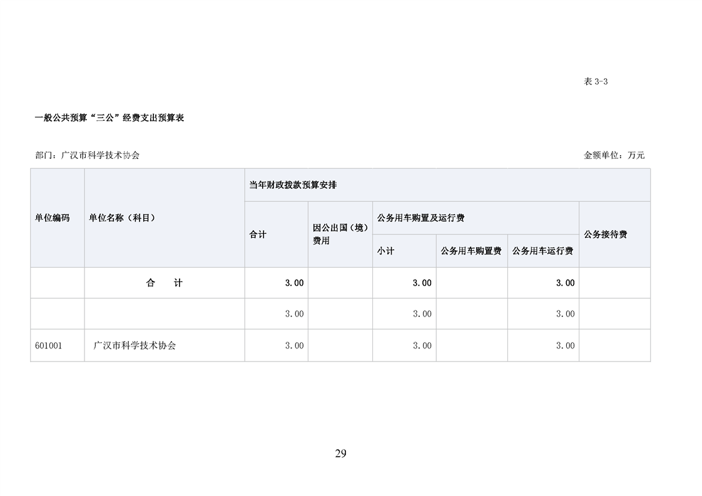Click the table label 表 3-3
This screenshot has width=702, height=496.
pos(596,82)
